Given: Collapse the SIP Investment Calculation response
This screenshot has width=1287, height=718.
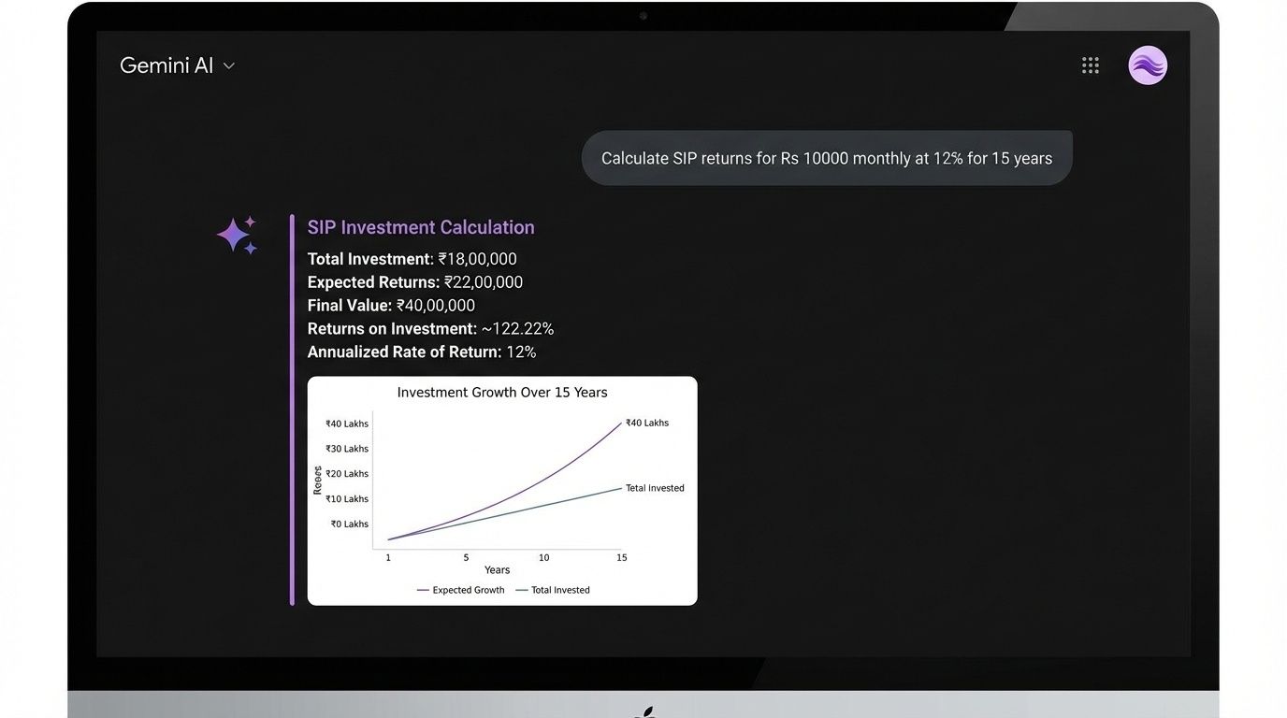Looking at the screenshot, I should coord(421,226).
